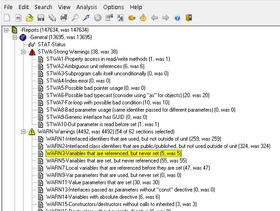Run analysis with the lightning bolt icon
Viewport: 280px width, 211px height.
point(86,18)
